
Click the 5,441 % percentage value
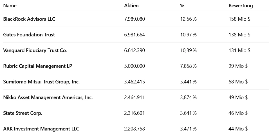click(x=188, y=82)
